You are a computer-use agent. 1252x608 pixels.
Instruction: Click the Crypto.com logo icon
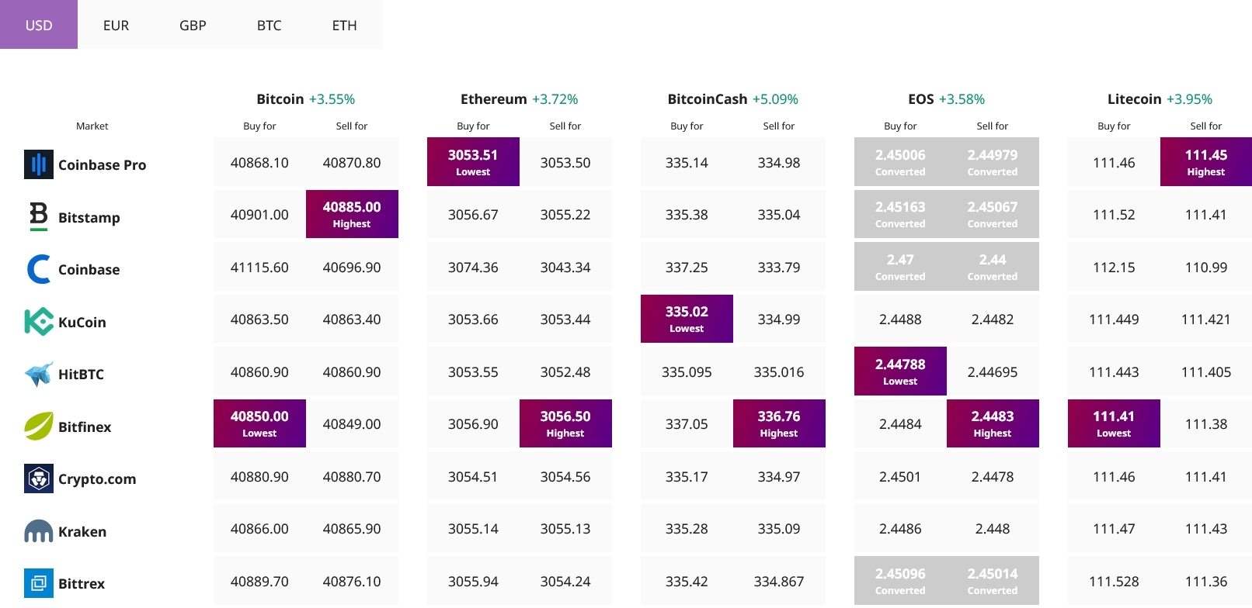(39, 478)
